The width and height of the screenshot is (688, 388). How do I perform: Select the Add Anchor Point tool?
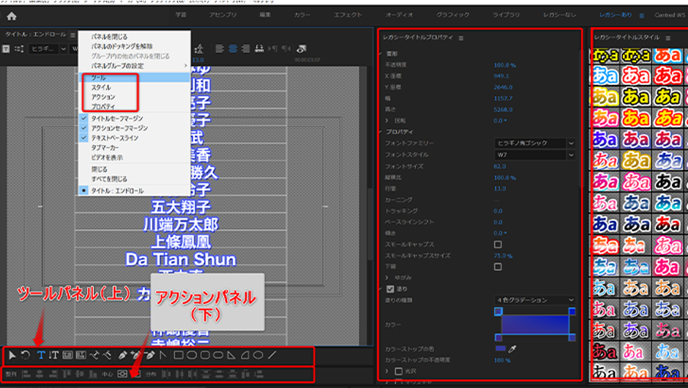click(135, 355)
